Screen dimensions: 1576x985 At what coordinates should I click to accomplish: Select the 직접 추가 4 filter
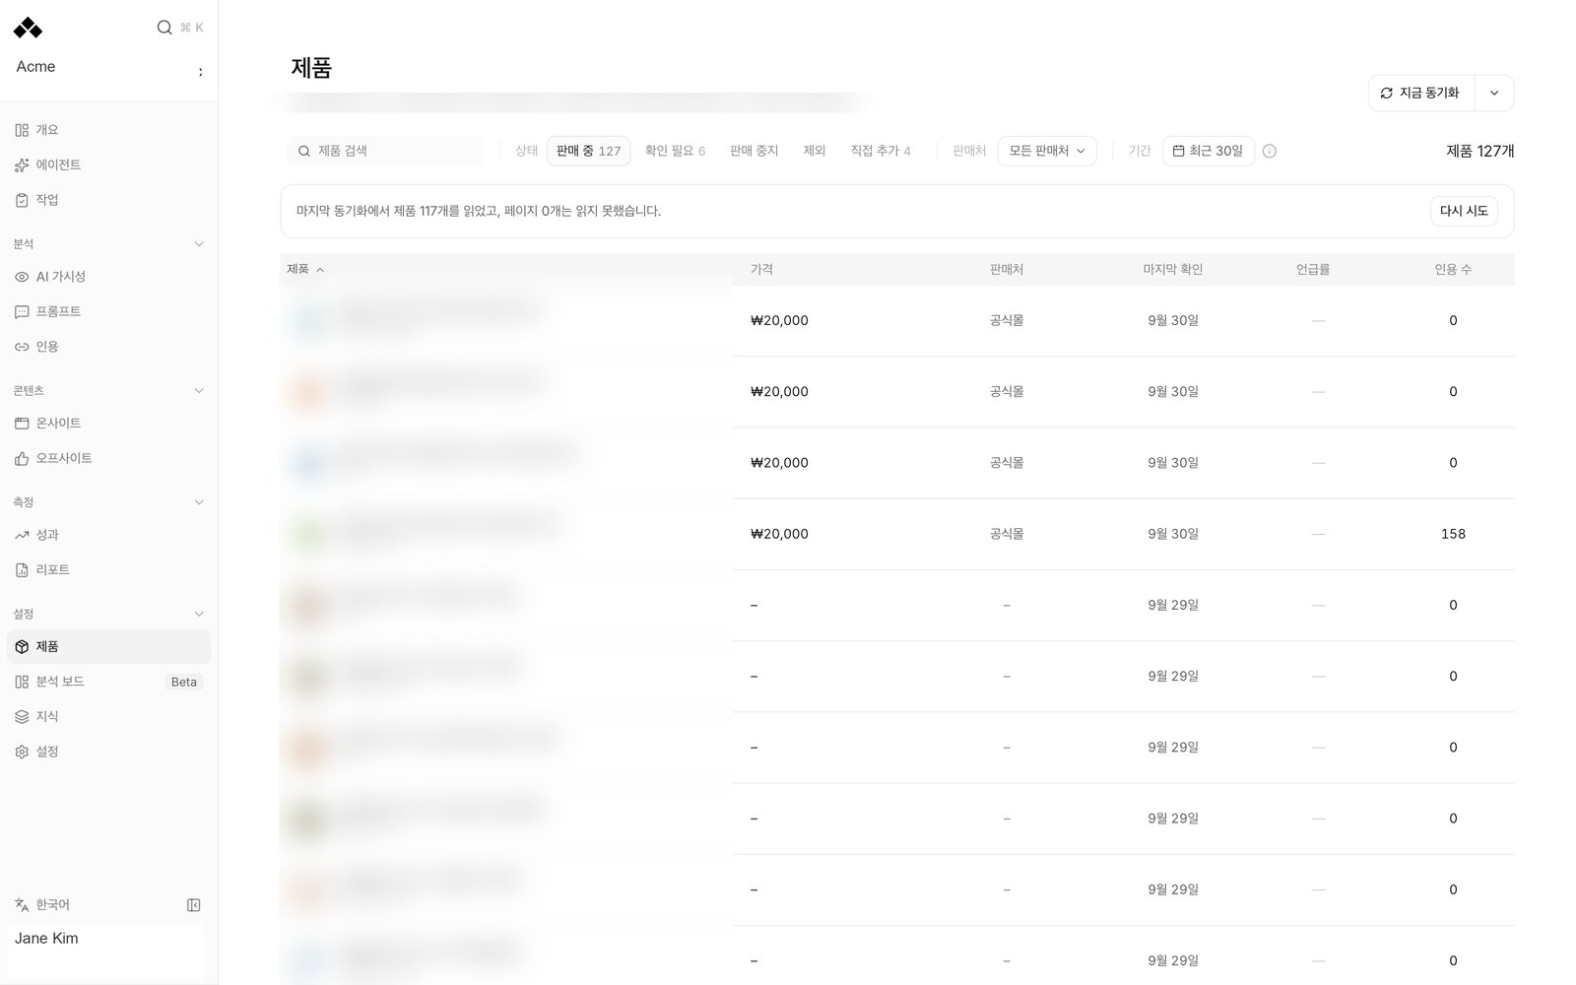881,151
